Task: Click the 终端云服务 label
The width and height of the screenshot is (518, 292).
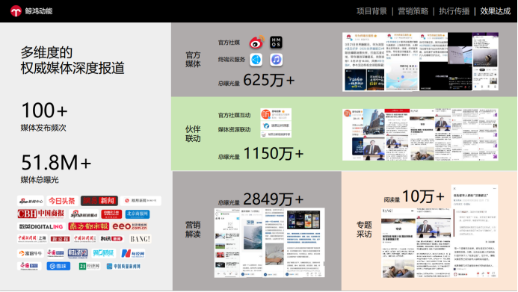Action: pyautogui.click(x=232, y=60)
